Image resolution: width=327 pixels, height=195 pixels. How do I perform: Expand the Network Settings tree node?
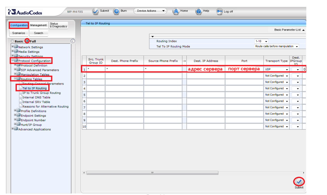pos(13,47)
